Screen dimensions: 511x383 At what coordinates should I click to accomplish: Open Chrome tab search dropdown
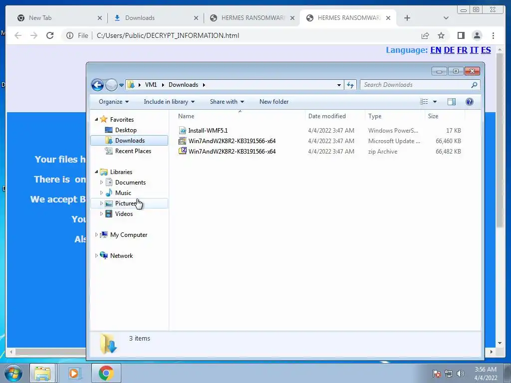click(446, 18)
